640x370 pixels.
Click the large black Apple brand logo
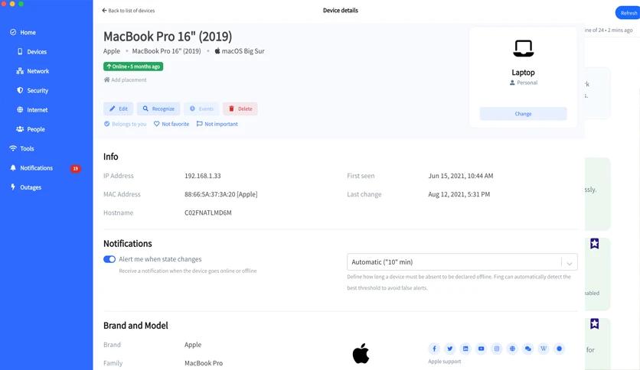point(361,353)
